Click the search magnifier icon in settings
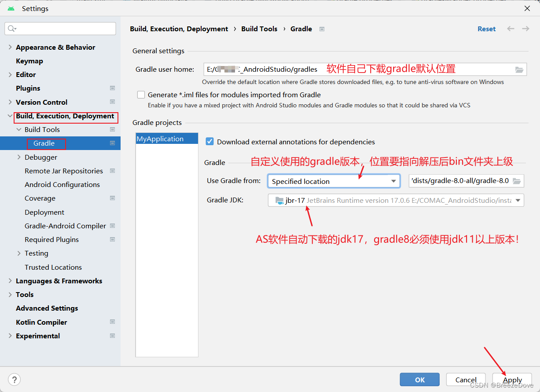The image size is (540, 392). point(11,29)
